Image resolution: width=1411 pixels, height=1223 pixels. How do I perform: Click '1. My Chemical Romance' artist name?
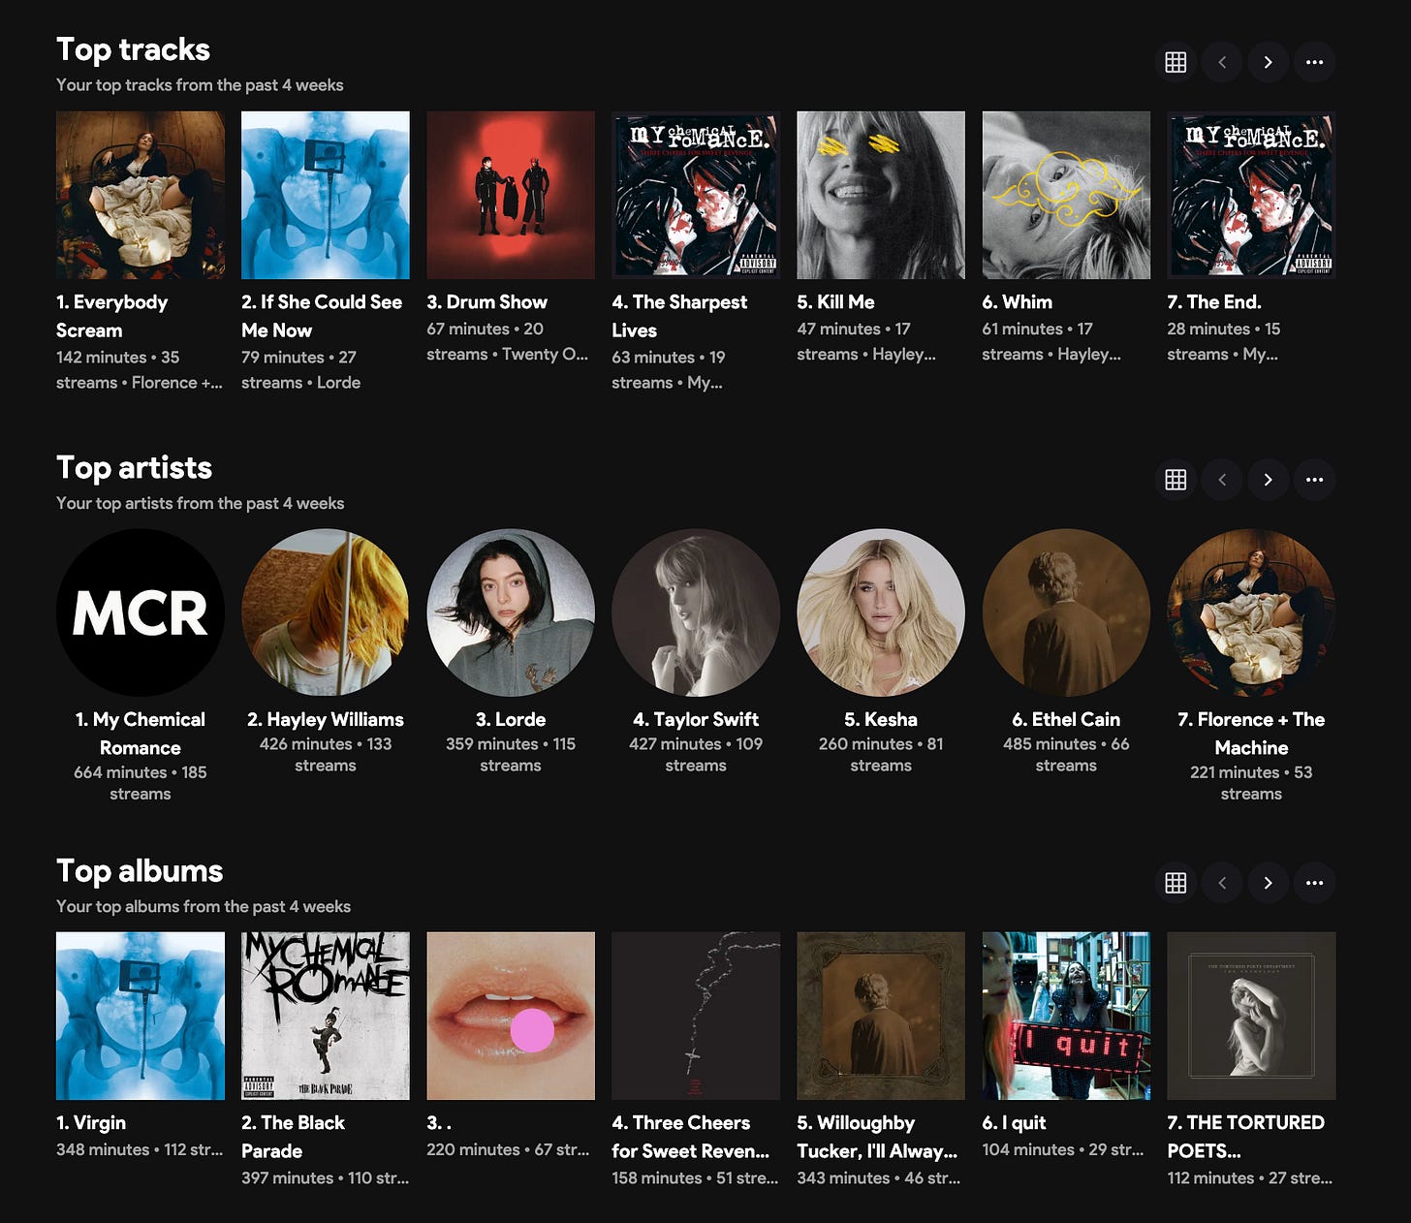(x=141, y=734)
